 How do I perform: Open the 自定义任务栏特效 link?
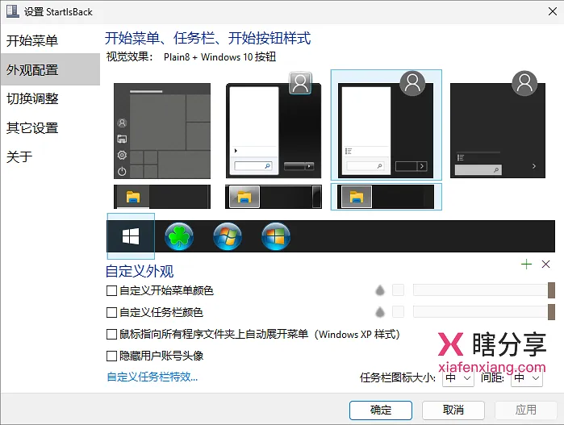pos(152,377)
